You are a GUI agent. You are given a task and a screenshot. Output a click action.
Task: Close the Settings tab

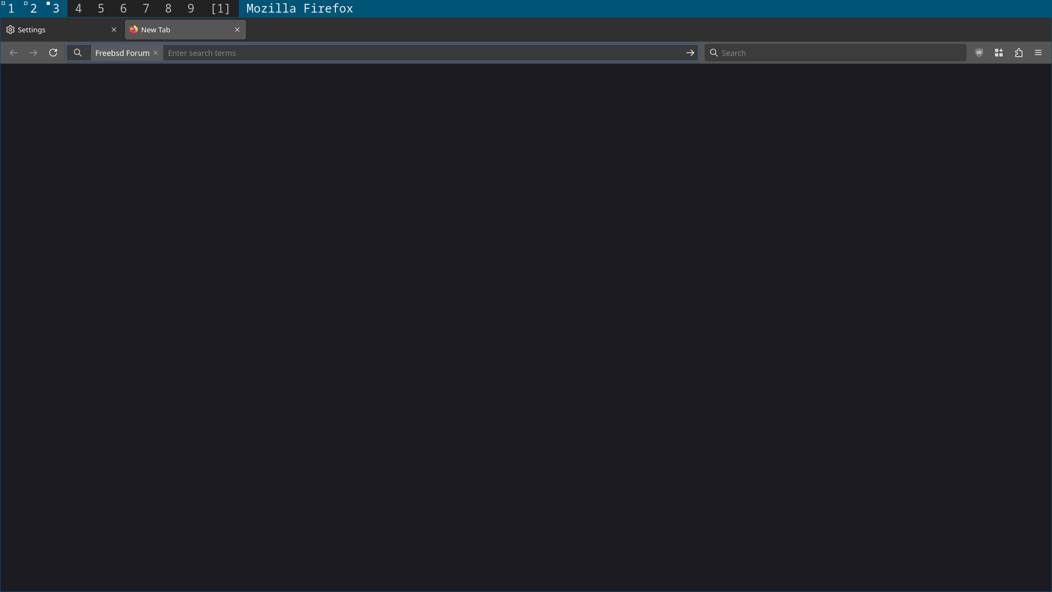coord(114,30)
